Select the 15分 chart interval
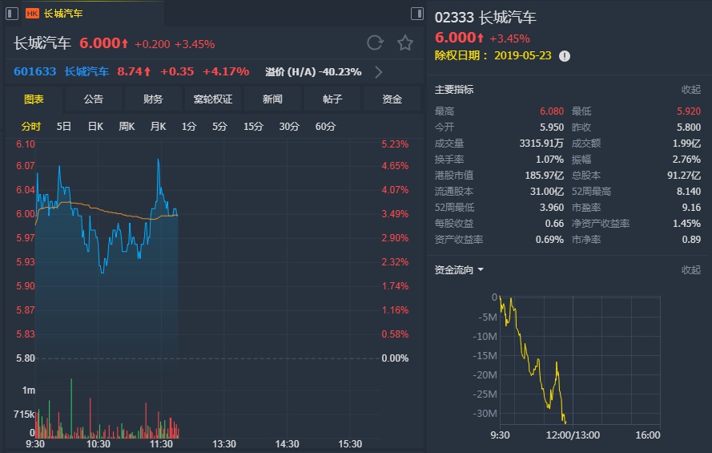 pos(253,127)
